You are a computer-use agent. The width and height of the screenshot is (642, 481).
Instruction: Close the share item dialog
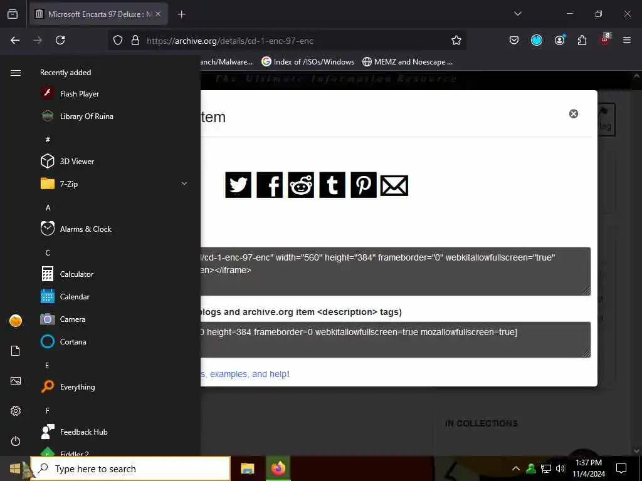(574, 114)
